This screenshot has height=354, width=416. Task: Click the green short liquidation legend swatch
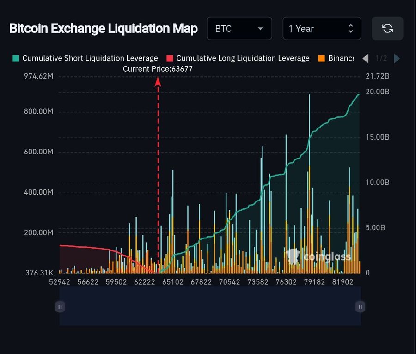(x=16, y=58)
